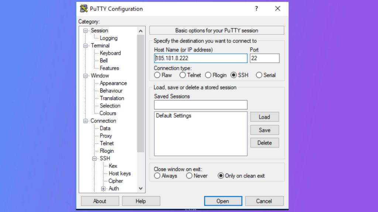This screenshot has height=212, width=378.
Task: Close the PuTTY Configuration dialog
Action: [x=278, y=9]
